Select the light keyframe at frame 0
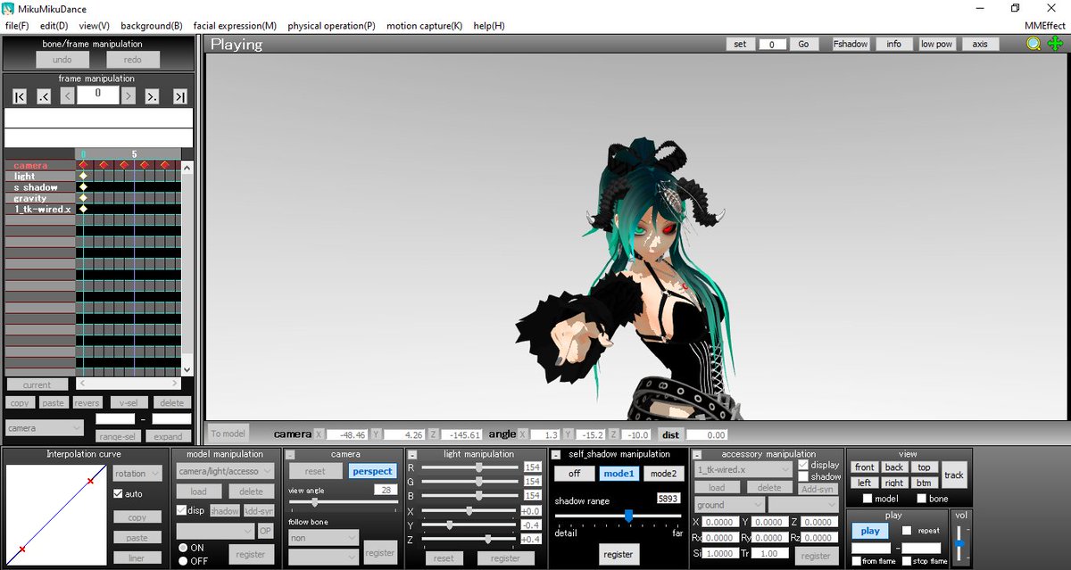The width and height of the screenshot is (1071, 570). click(x=83, y=177)
